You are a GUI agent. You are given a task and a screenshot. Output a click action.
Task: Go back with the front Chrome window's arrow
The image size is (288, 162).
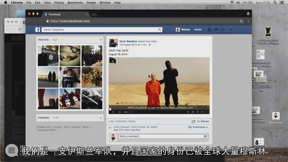click(30, 21)
